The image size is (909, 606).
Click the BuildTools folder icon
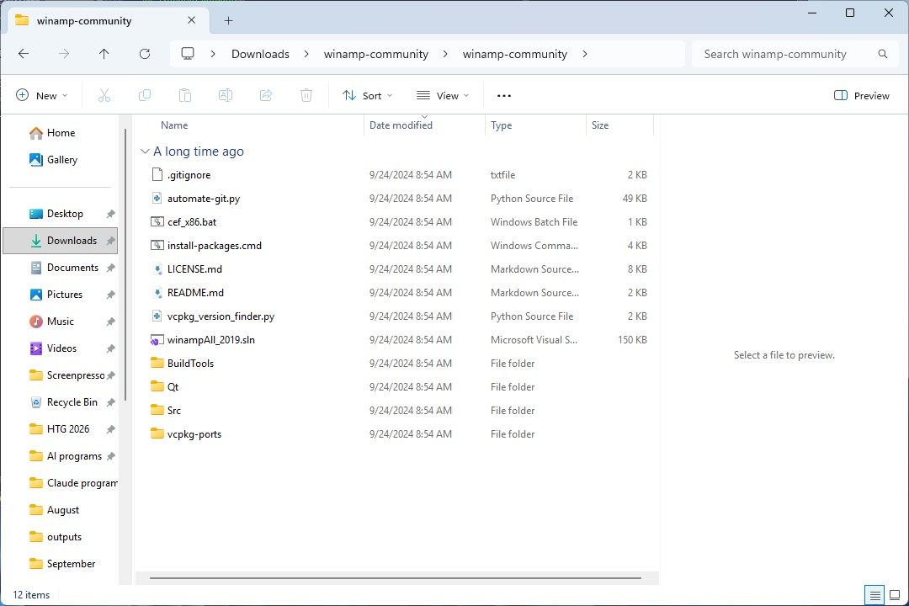coord(157,363)
